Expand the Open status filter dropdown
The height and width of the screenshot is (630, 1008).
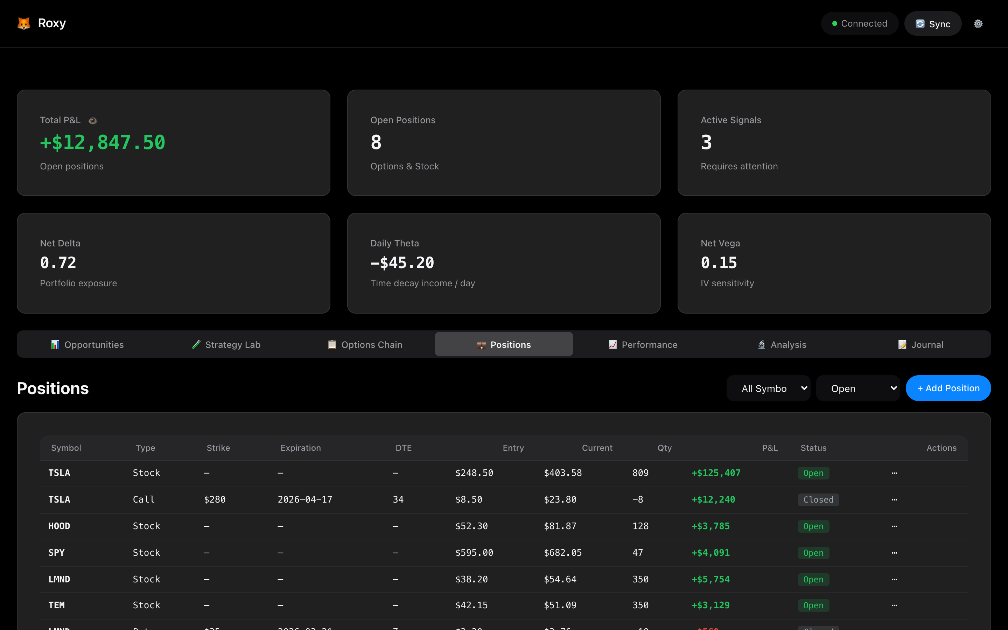coord(857,388)
